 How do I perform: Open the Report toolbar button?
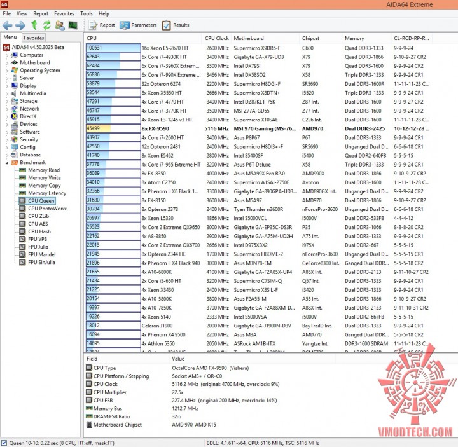(x=102, y=25)
